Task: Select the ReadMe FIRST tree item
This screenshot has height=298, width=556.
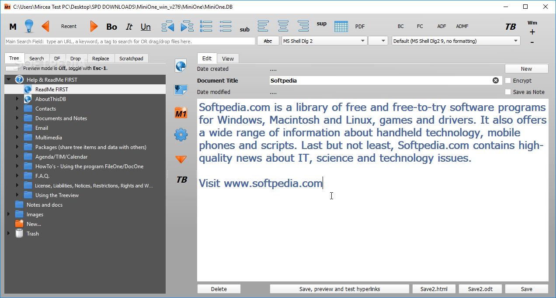Action: coord(52,90)
